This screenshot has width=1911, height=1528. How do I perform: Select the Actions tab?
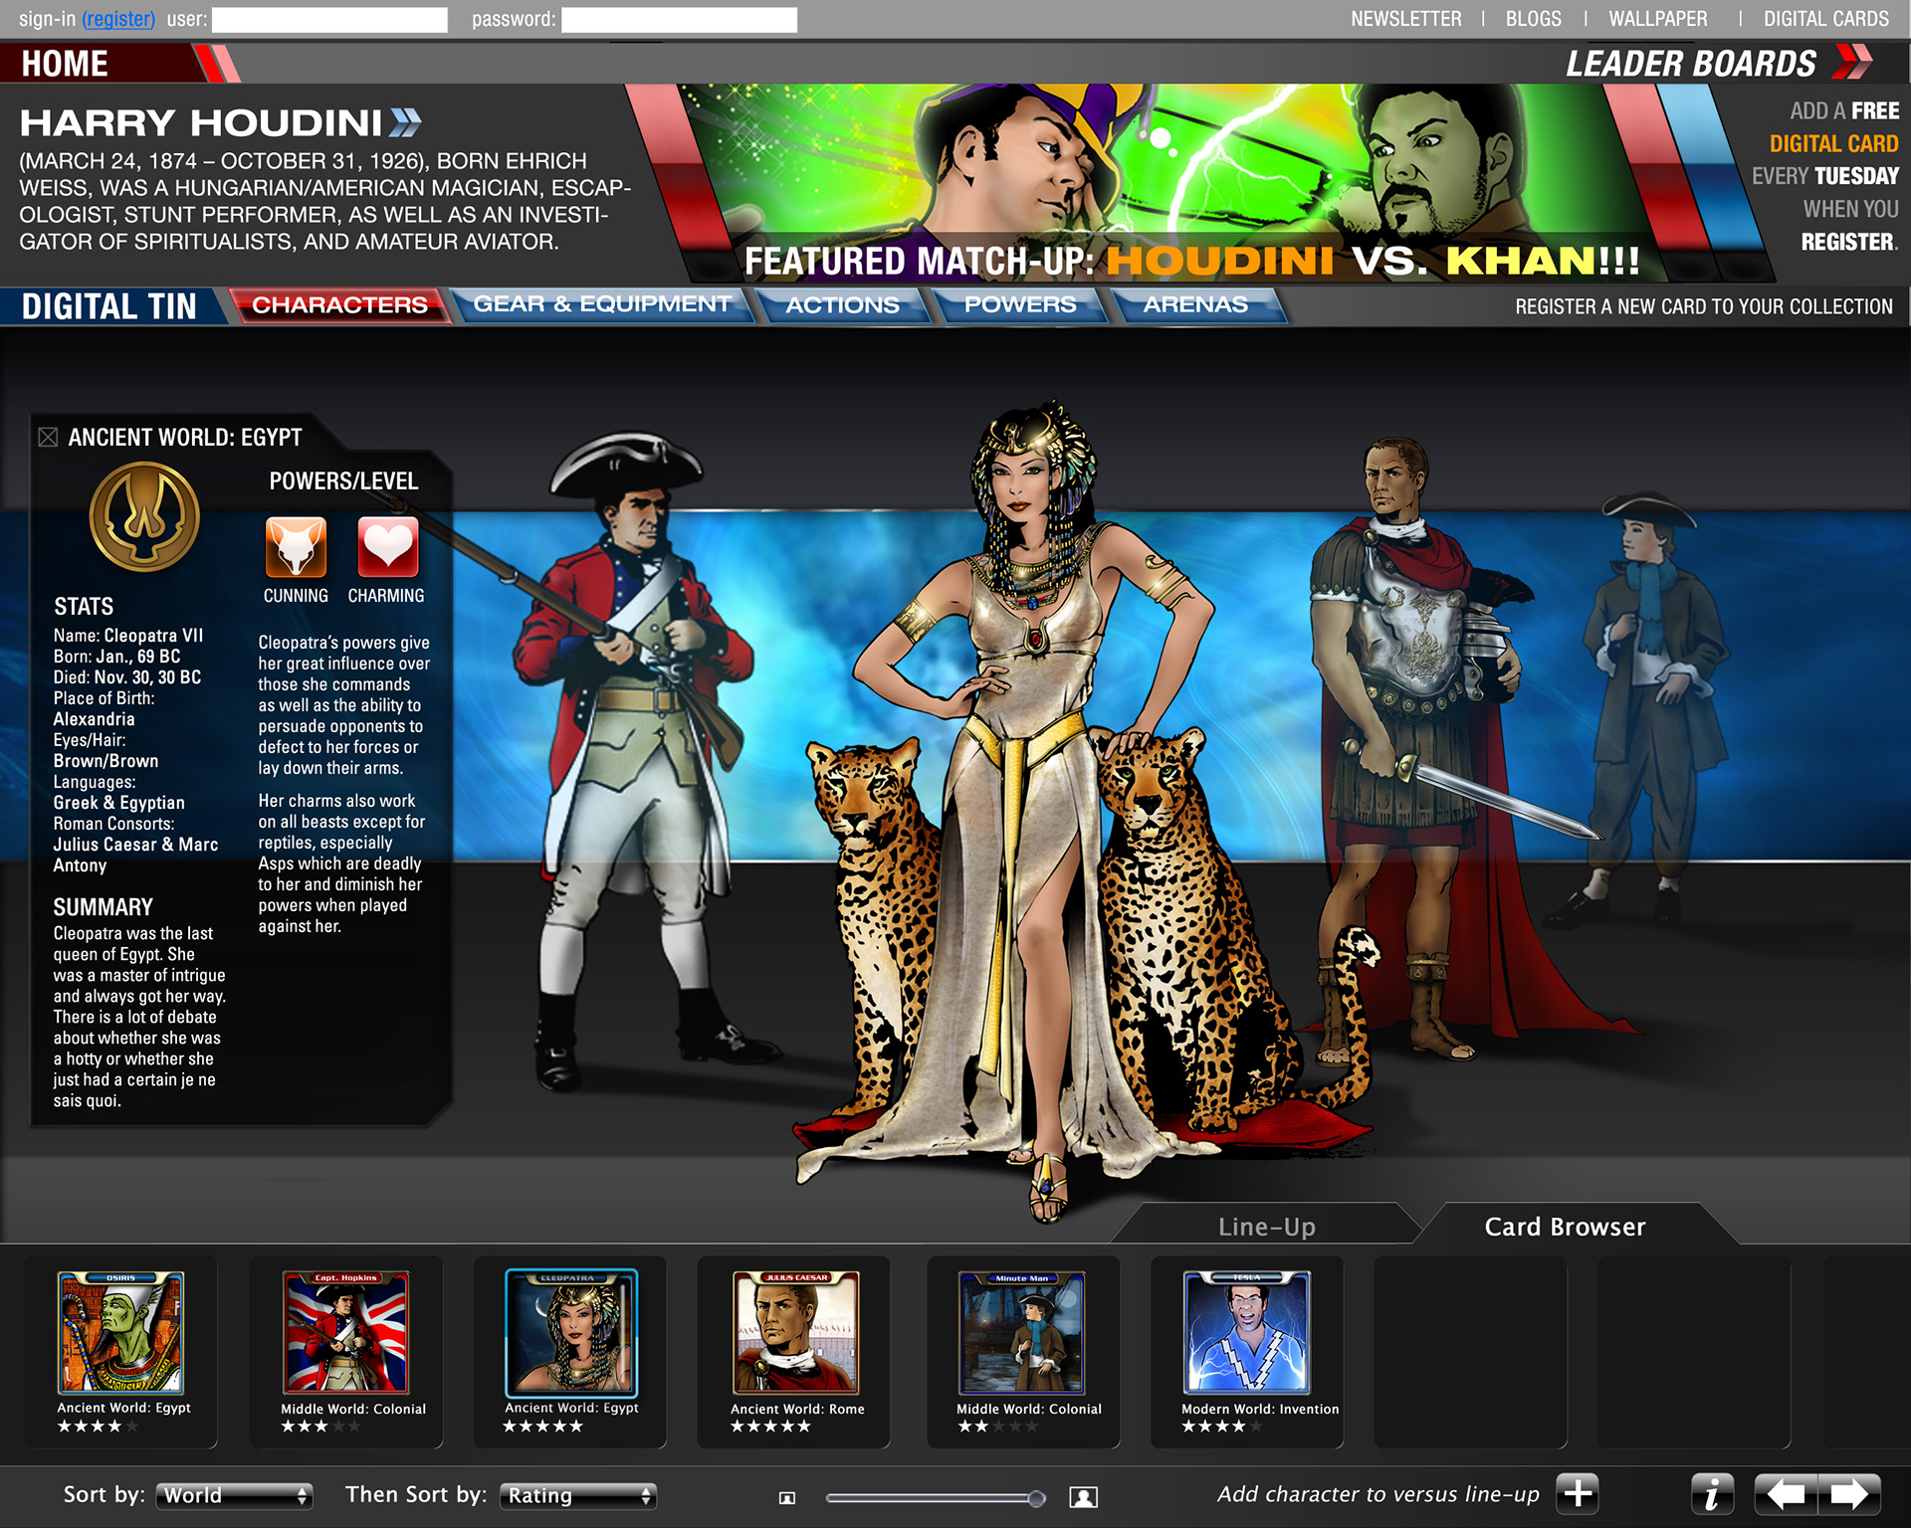842,304
